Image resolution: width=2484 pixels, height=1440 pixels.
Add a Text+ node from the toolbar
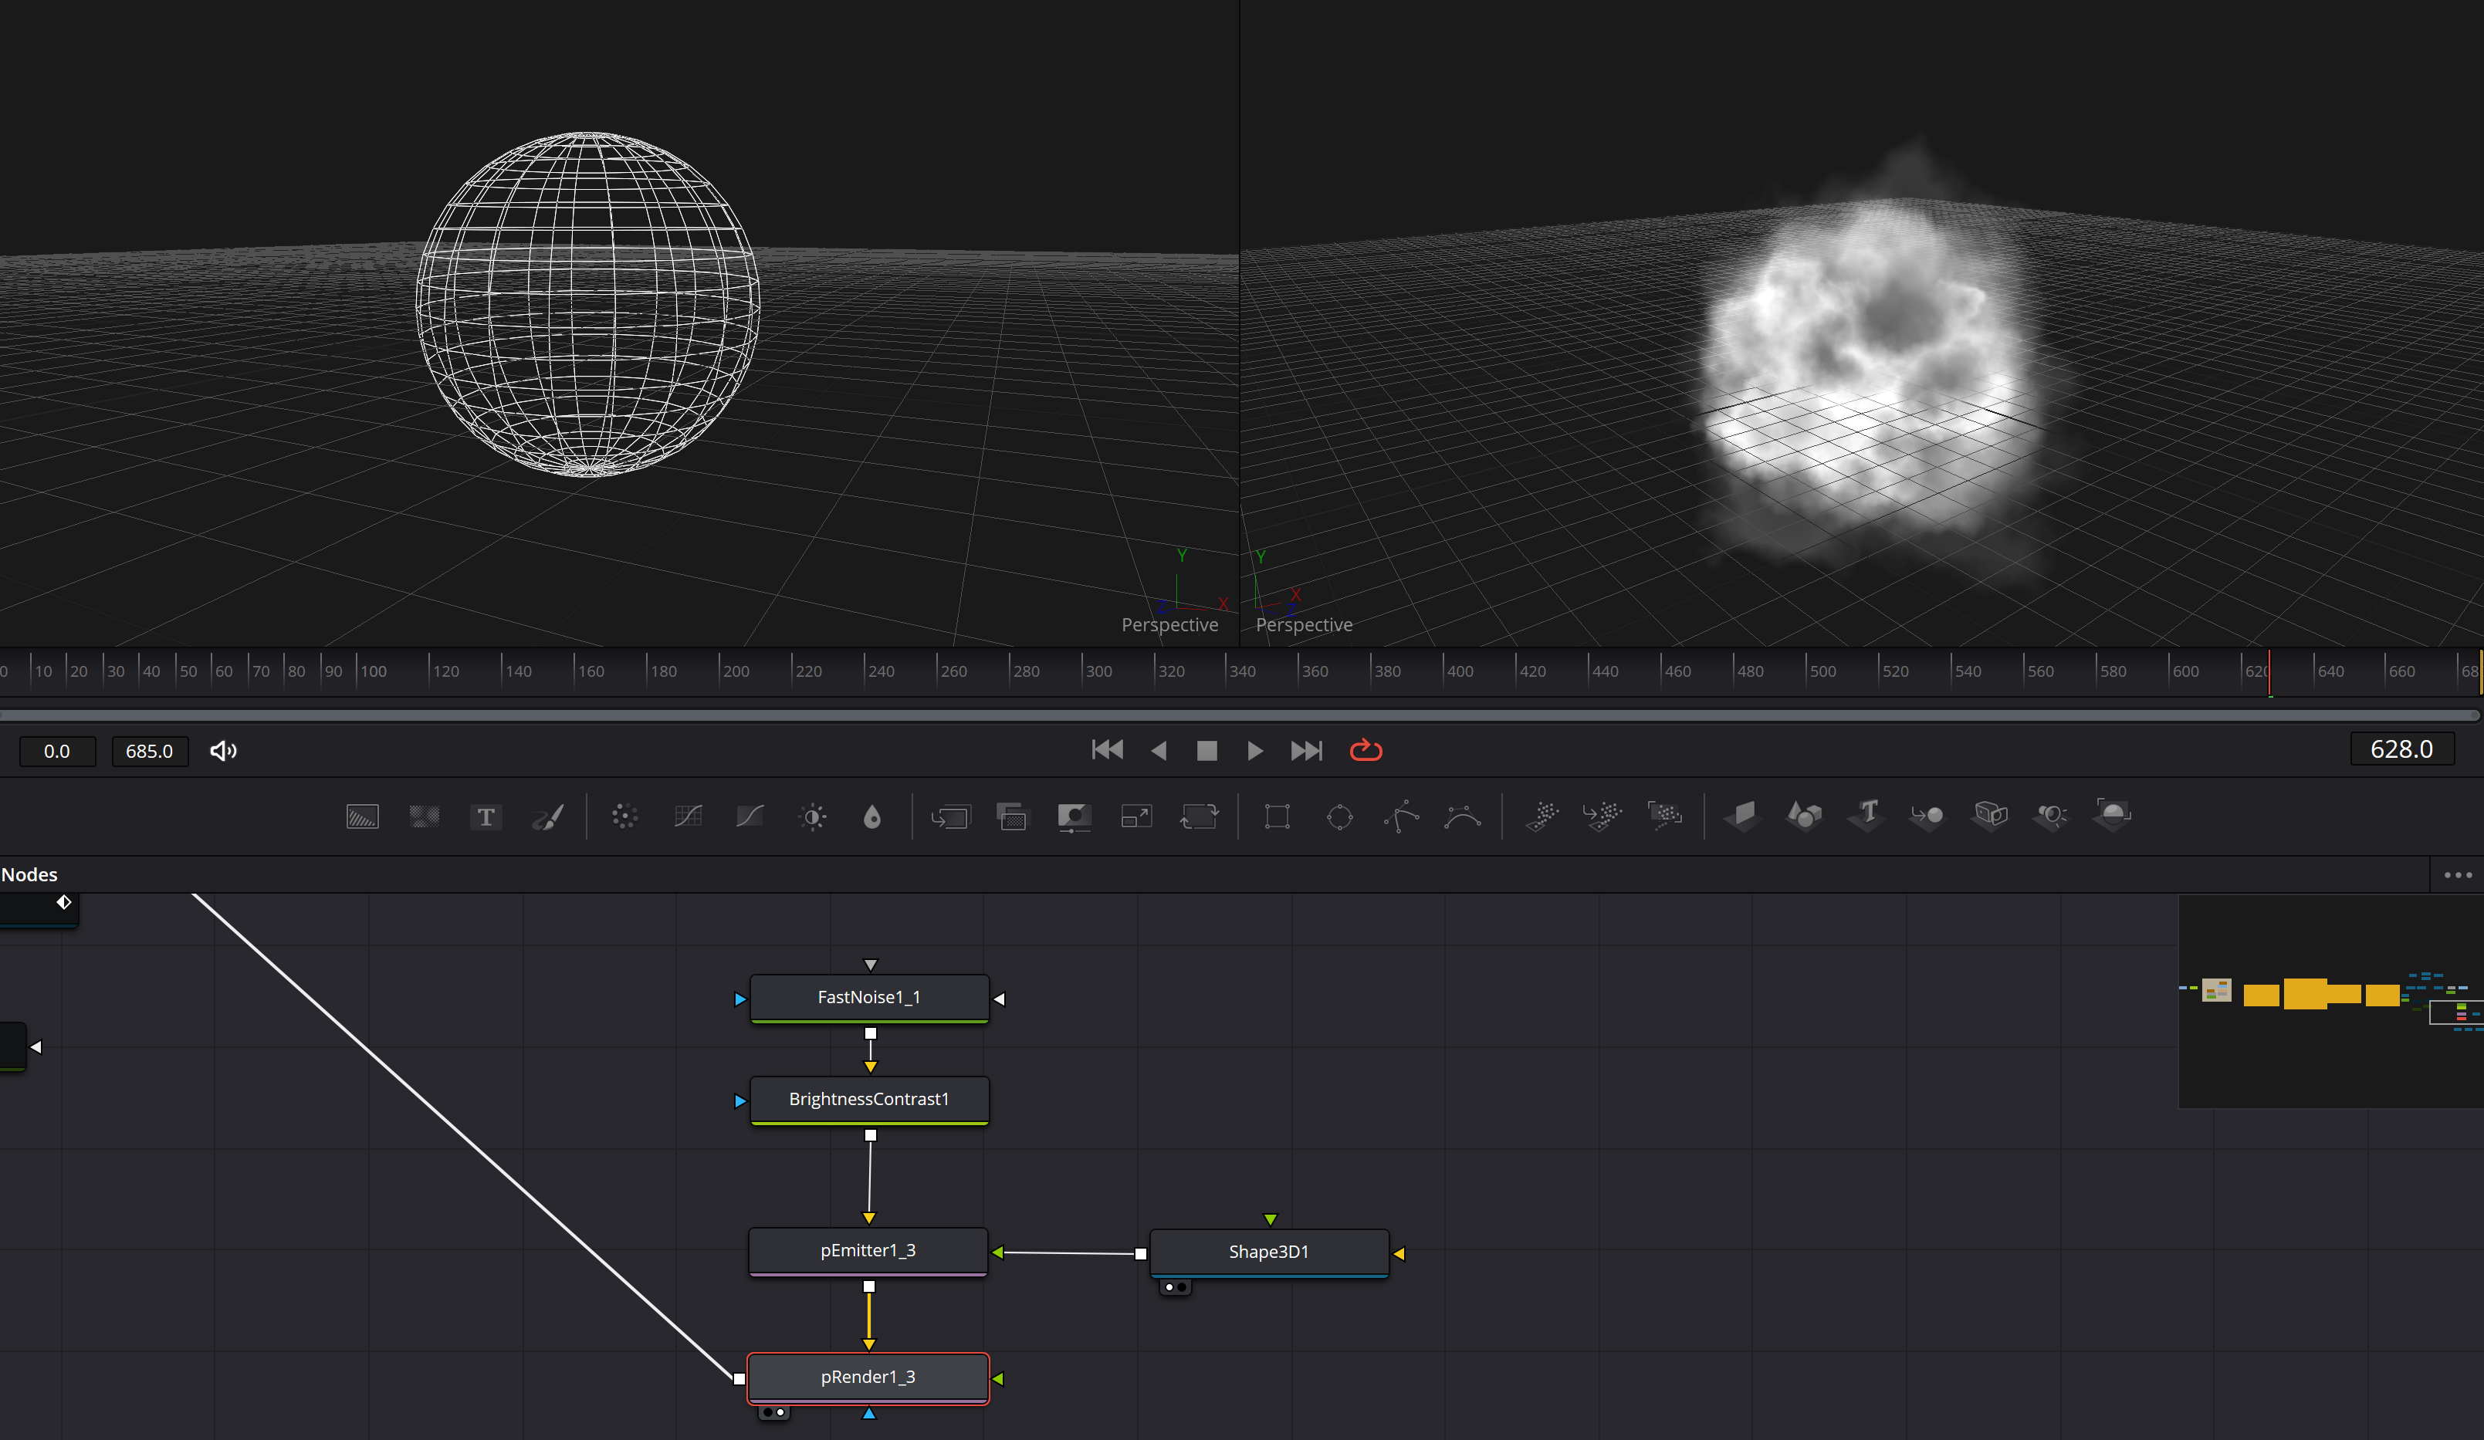click(x=485, y=816)
